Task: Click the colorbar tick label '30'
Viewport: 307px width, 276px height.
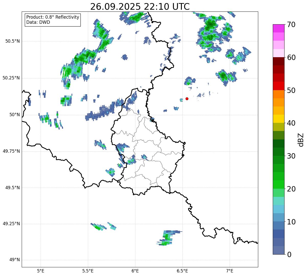Action: (x=291, y=156)
